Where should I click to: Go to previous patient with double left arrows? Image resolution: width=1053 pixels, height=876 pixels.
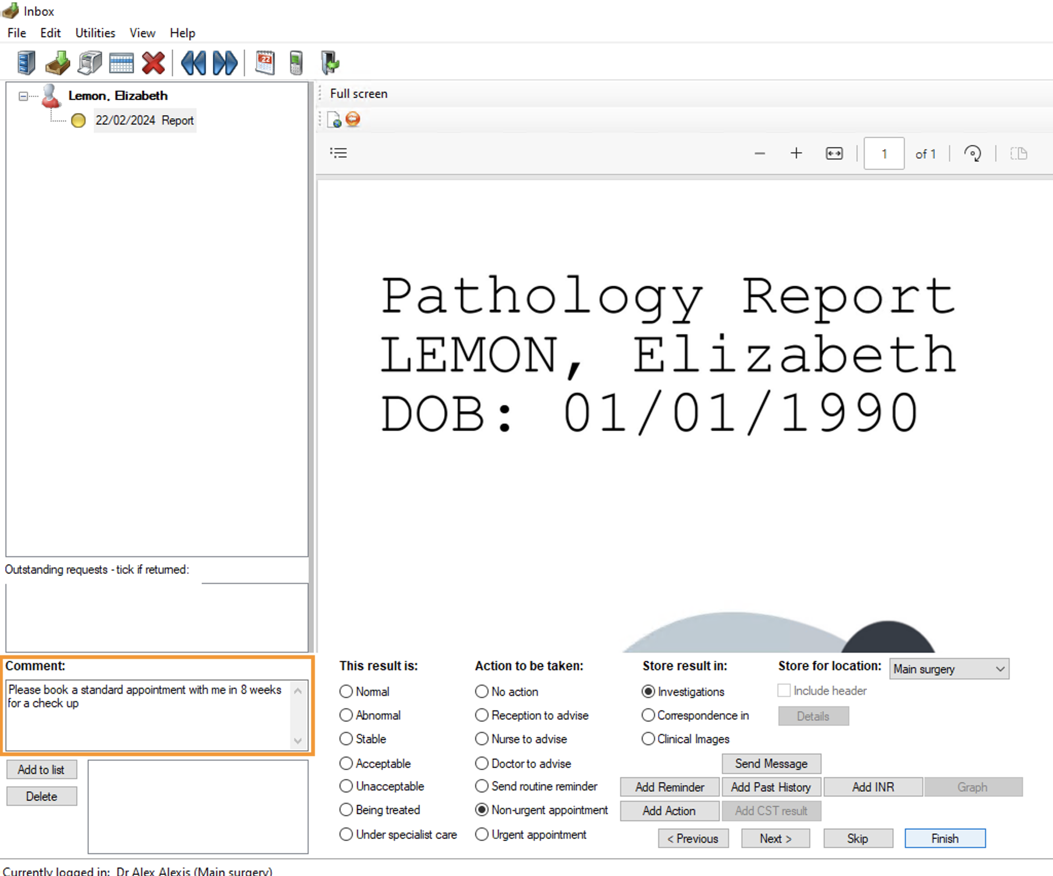(x=193, y=63)
